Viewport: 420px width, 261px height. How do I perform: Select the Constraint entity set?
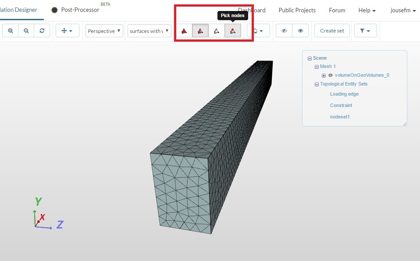pos(341,105)
